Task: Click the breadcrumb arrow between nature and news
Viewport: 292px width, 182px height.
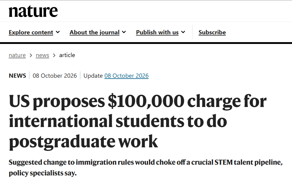Action: [x=31, y=55]
